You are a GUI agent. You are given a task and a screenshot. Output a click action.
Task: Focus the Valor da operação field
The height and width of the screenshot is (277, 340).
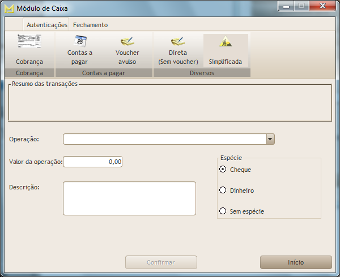pos(92,162)
